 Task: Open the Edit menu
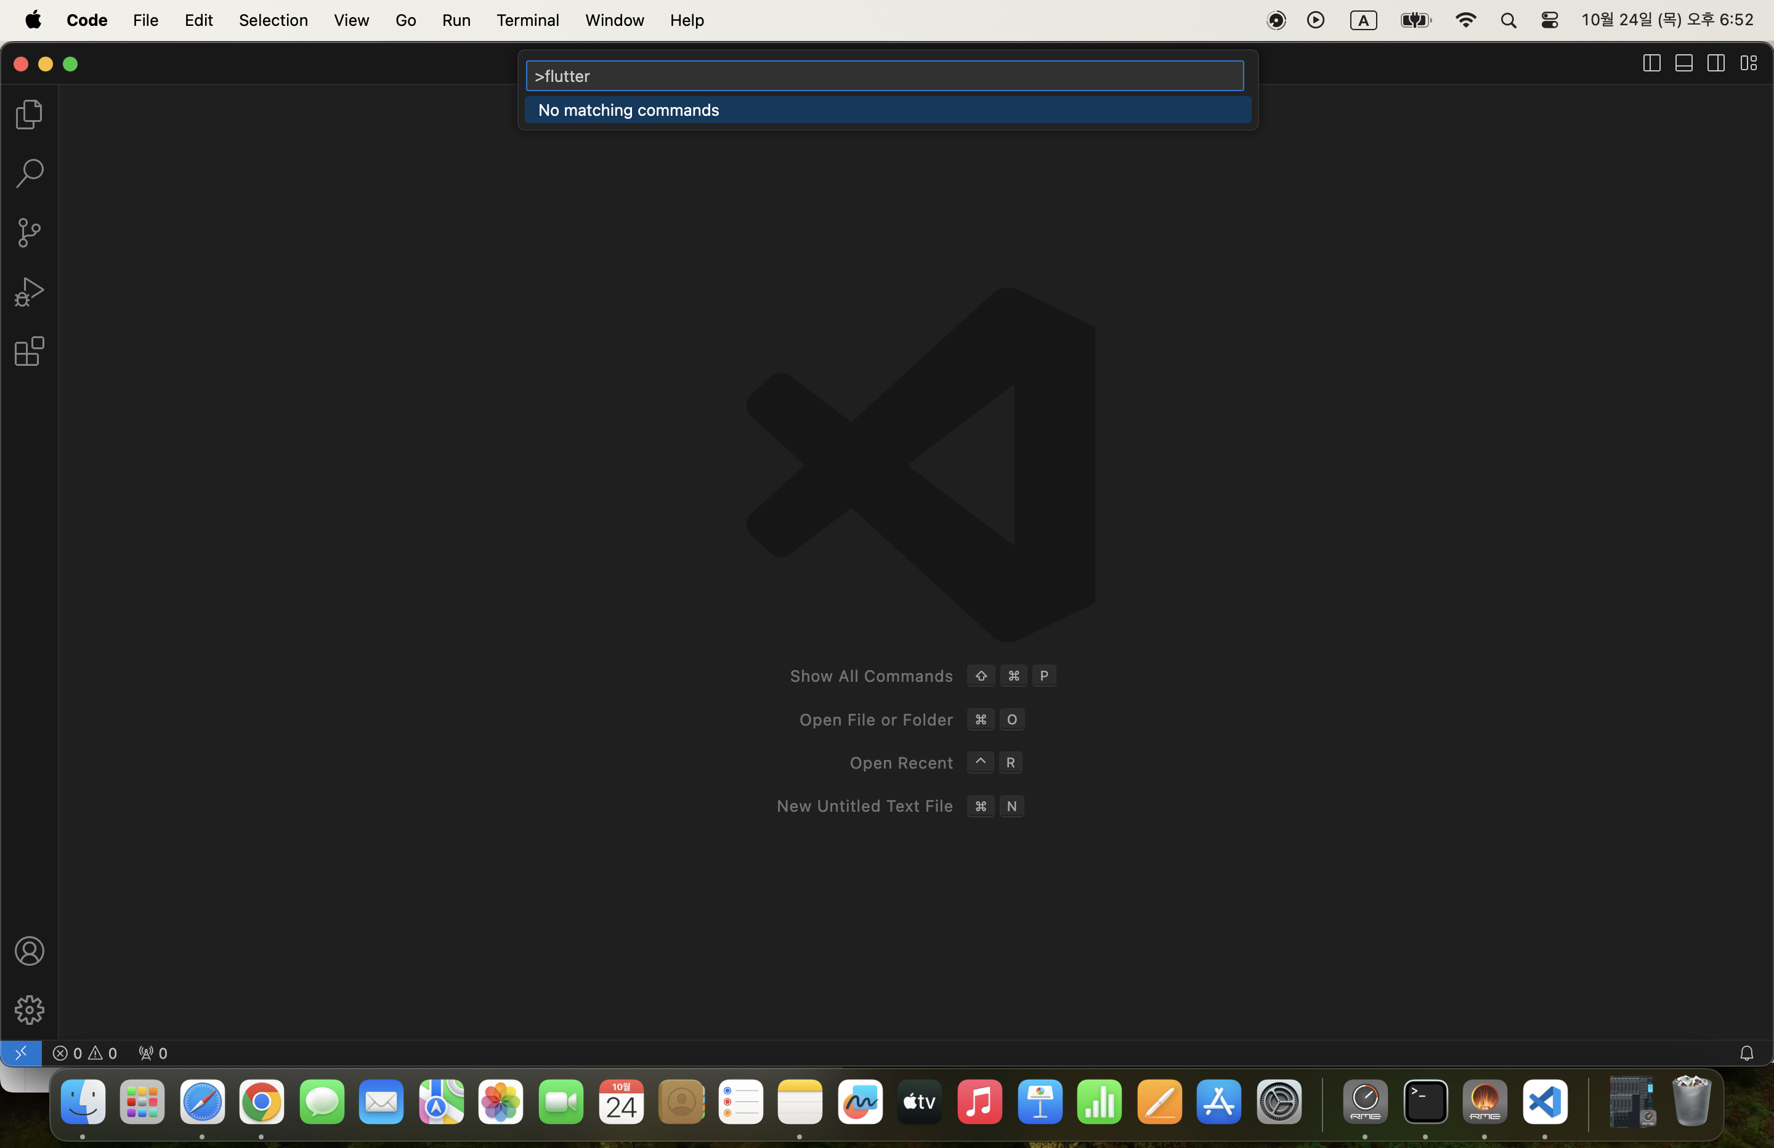[198, 20]
